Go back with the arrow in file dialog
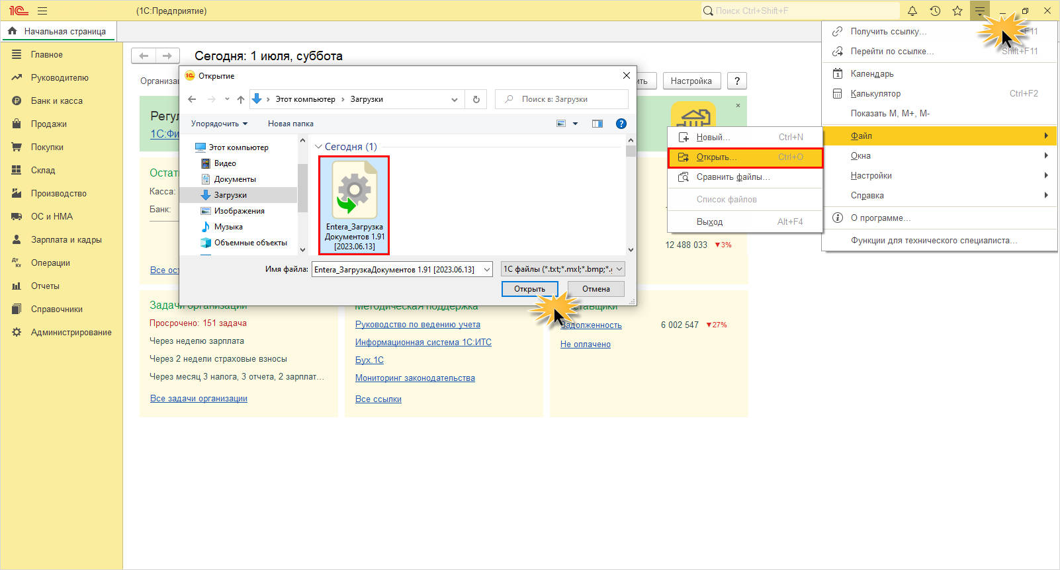 click(192, 99)
